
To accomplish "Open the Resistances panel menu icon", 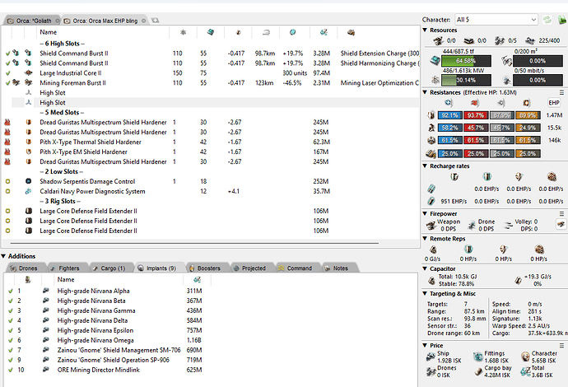I will [562, 92].
